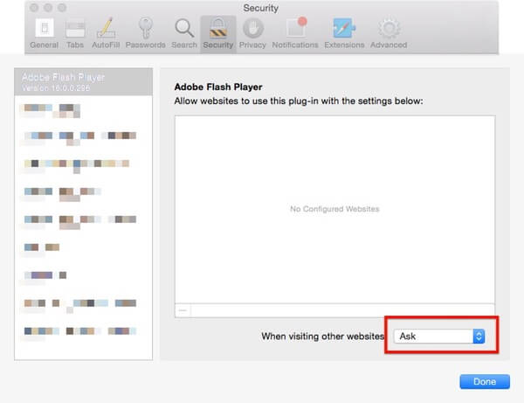524x403 pixels.
Task: Open the General preferences pane
Action: coord(45,33)
